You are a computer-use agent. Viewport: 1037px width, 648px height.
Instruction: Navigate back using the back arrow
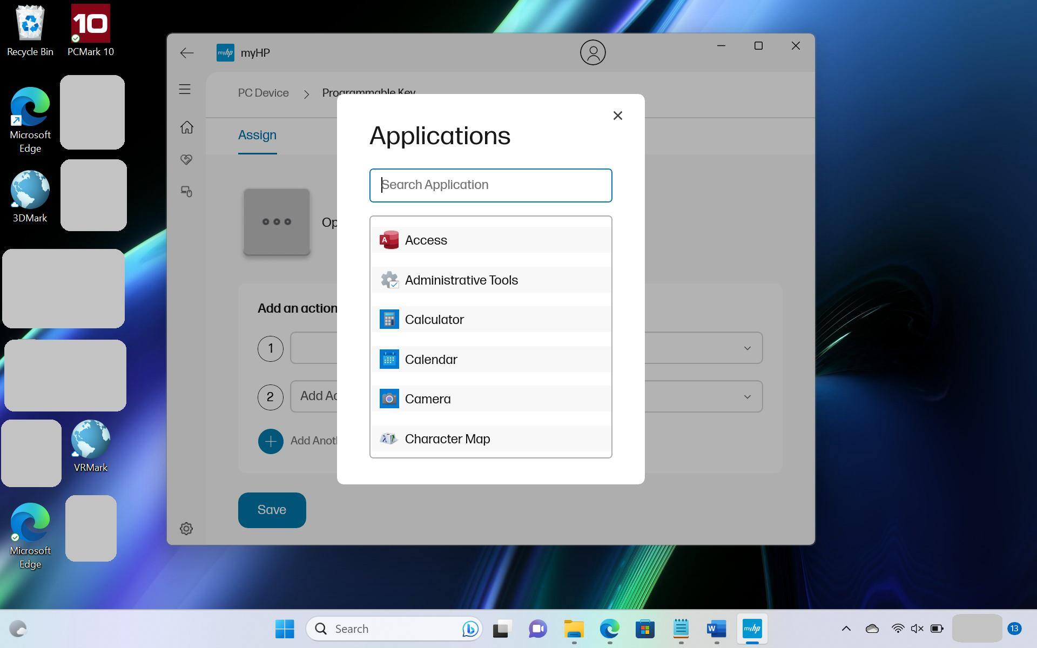point(187,53)
